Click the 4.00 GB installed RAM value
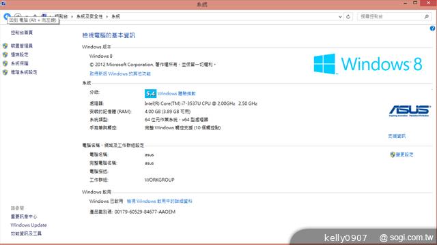437x245 pixels. 167,112
